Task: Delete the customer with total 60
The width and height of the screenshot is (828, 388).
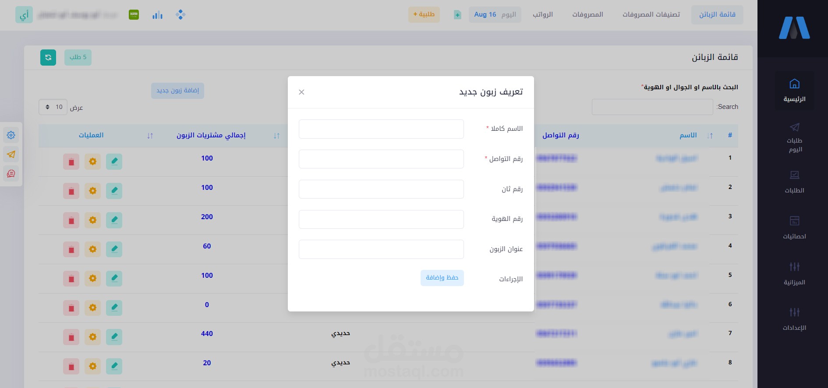Action: [x=71, y=249]
